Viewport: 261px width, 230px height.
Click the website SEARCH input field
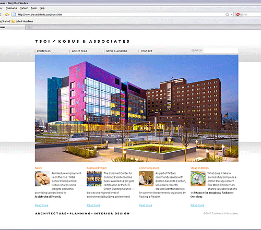point(221,51)
